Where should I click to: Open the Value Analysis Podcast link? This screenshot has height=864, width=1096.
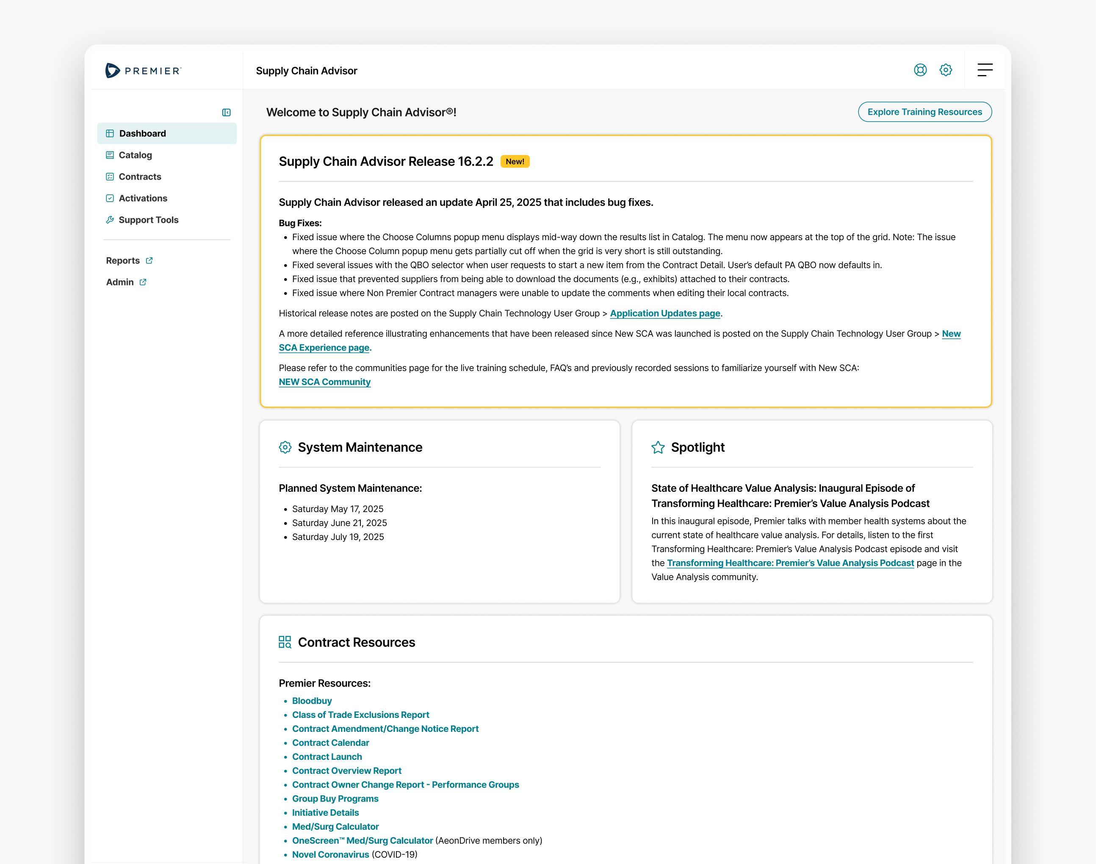(x=790, y=563)
